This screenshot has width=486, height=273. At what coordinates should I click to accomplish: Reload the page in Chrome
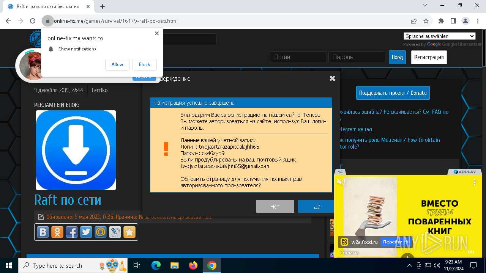(x=33, y=21)
